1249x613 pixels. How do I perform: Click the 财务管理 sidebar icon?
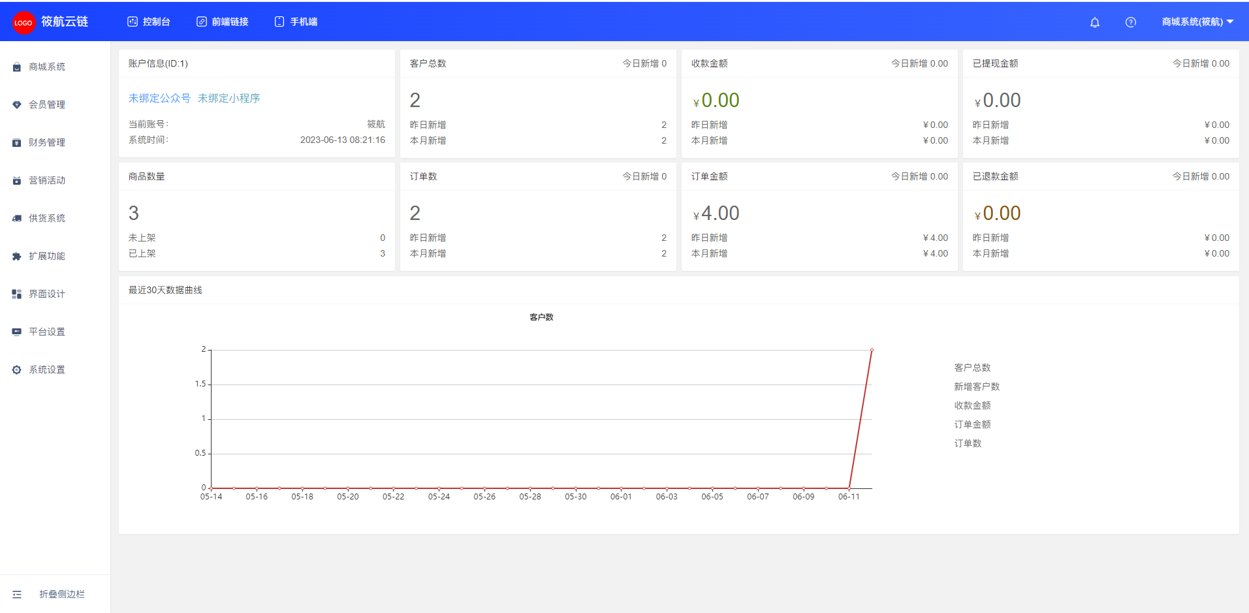[x=17, y=143]
